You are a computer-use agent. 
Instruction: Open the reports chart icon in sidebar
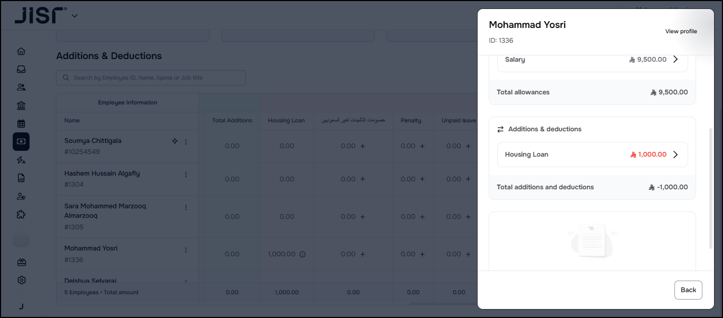pos(21,178)
